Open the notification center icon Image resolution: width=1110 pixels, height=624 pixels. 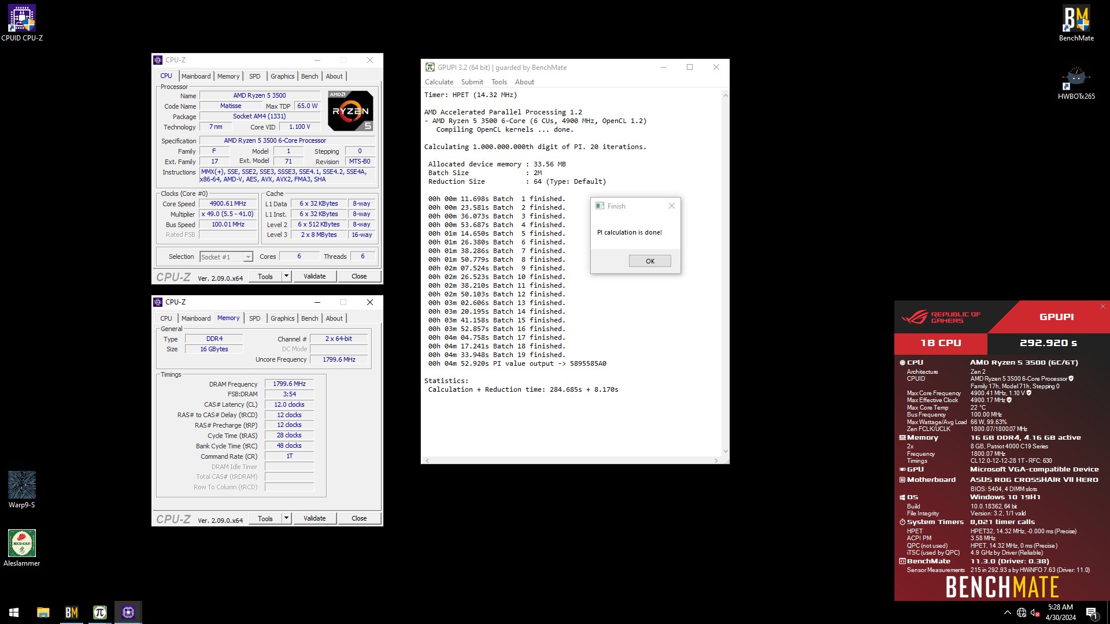point(1091,613)
